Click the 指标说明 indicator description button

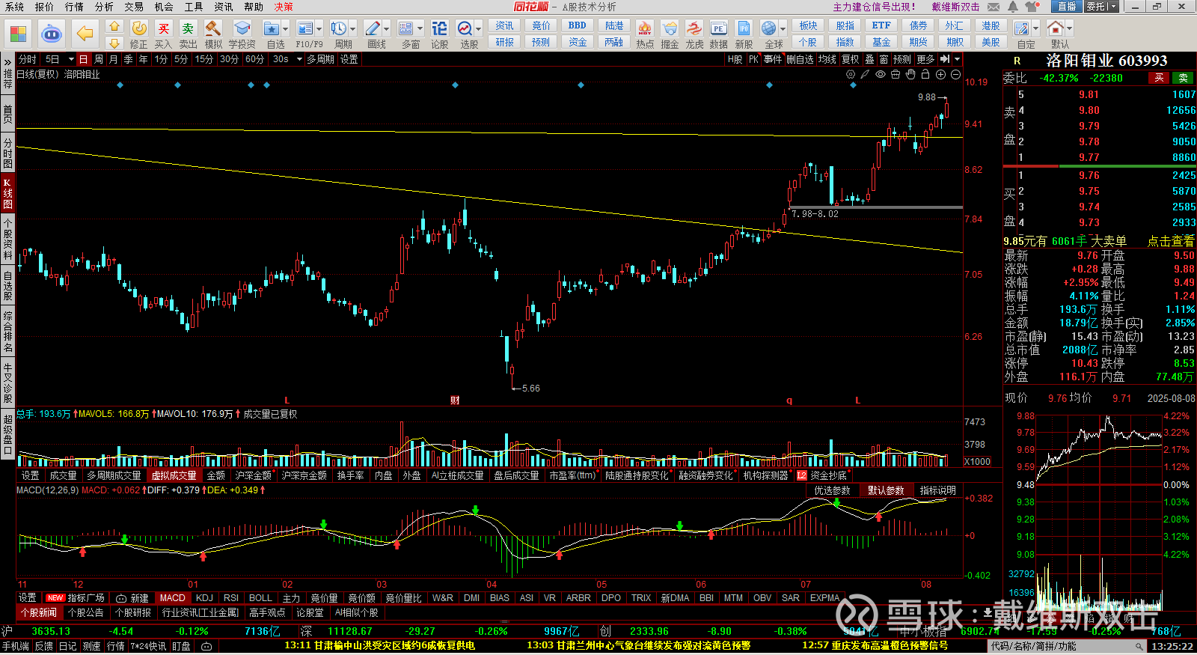click(x=938, y=490)
